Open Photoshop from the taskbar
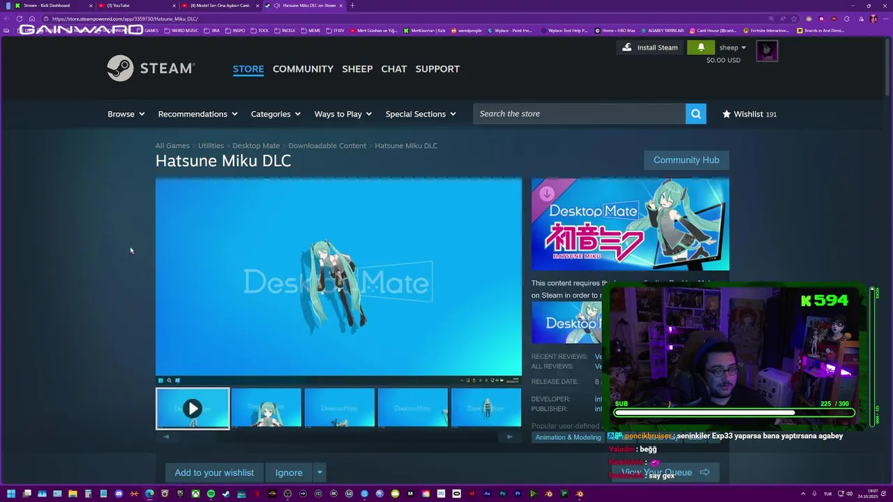This screenshot has width=893, height=502. pos(502,494)
